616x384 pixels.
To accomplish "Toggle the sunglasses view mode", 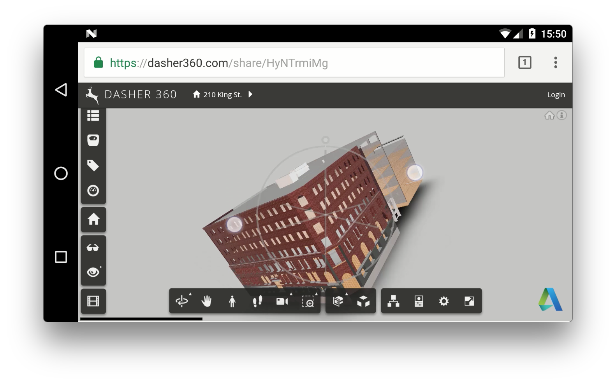I will tap(93, 248).
